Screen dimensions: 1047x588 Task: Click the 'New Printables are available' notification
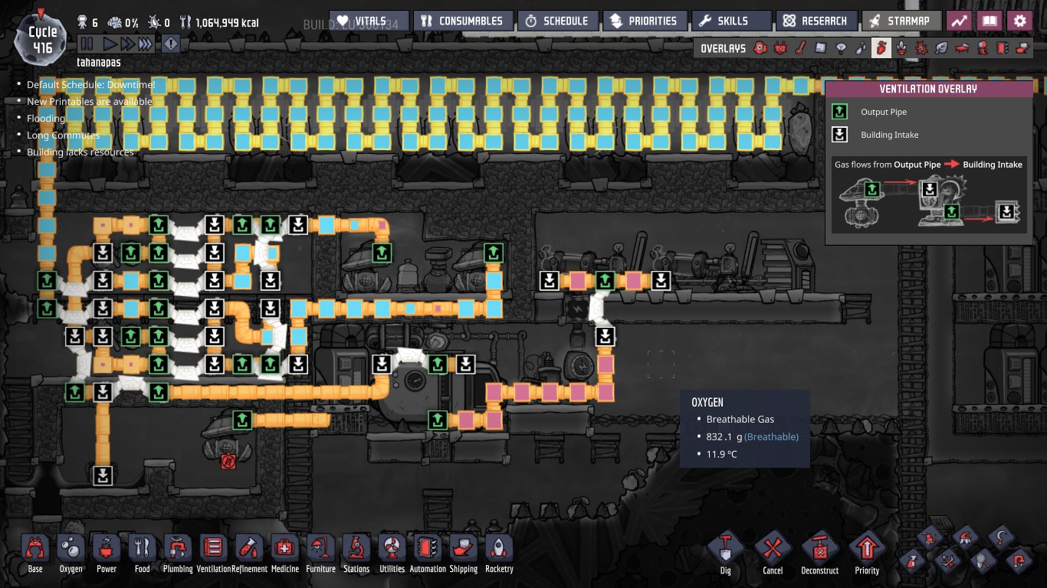pyautogui.click(x=90, y=101)
